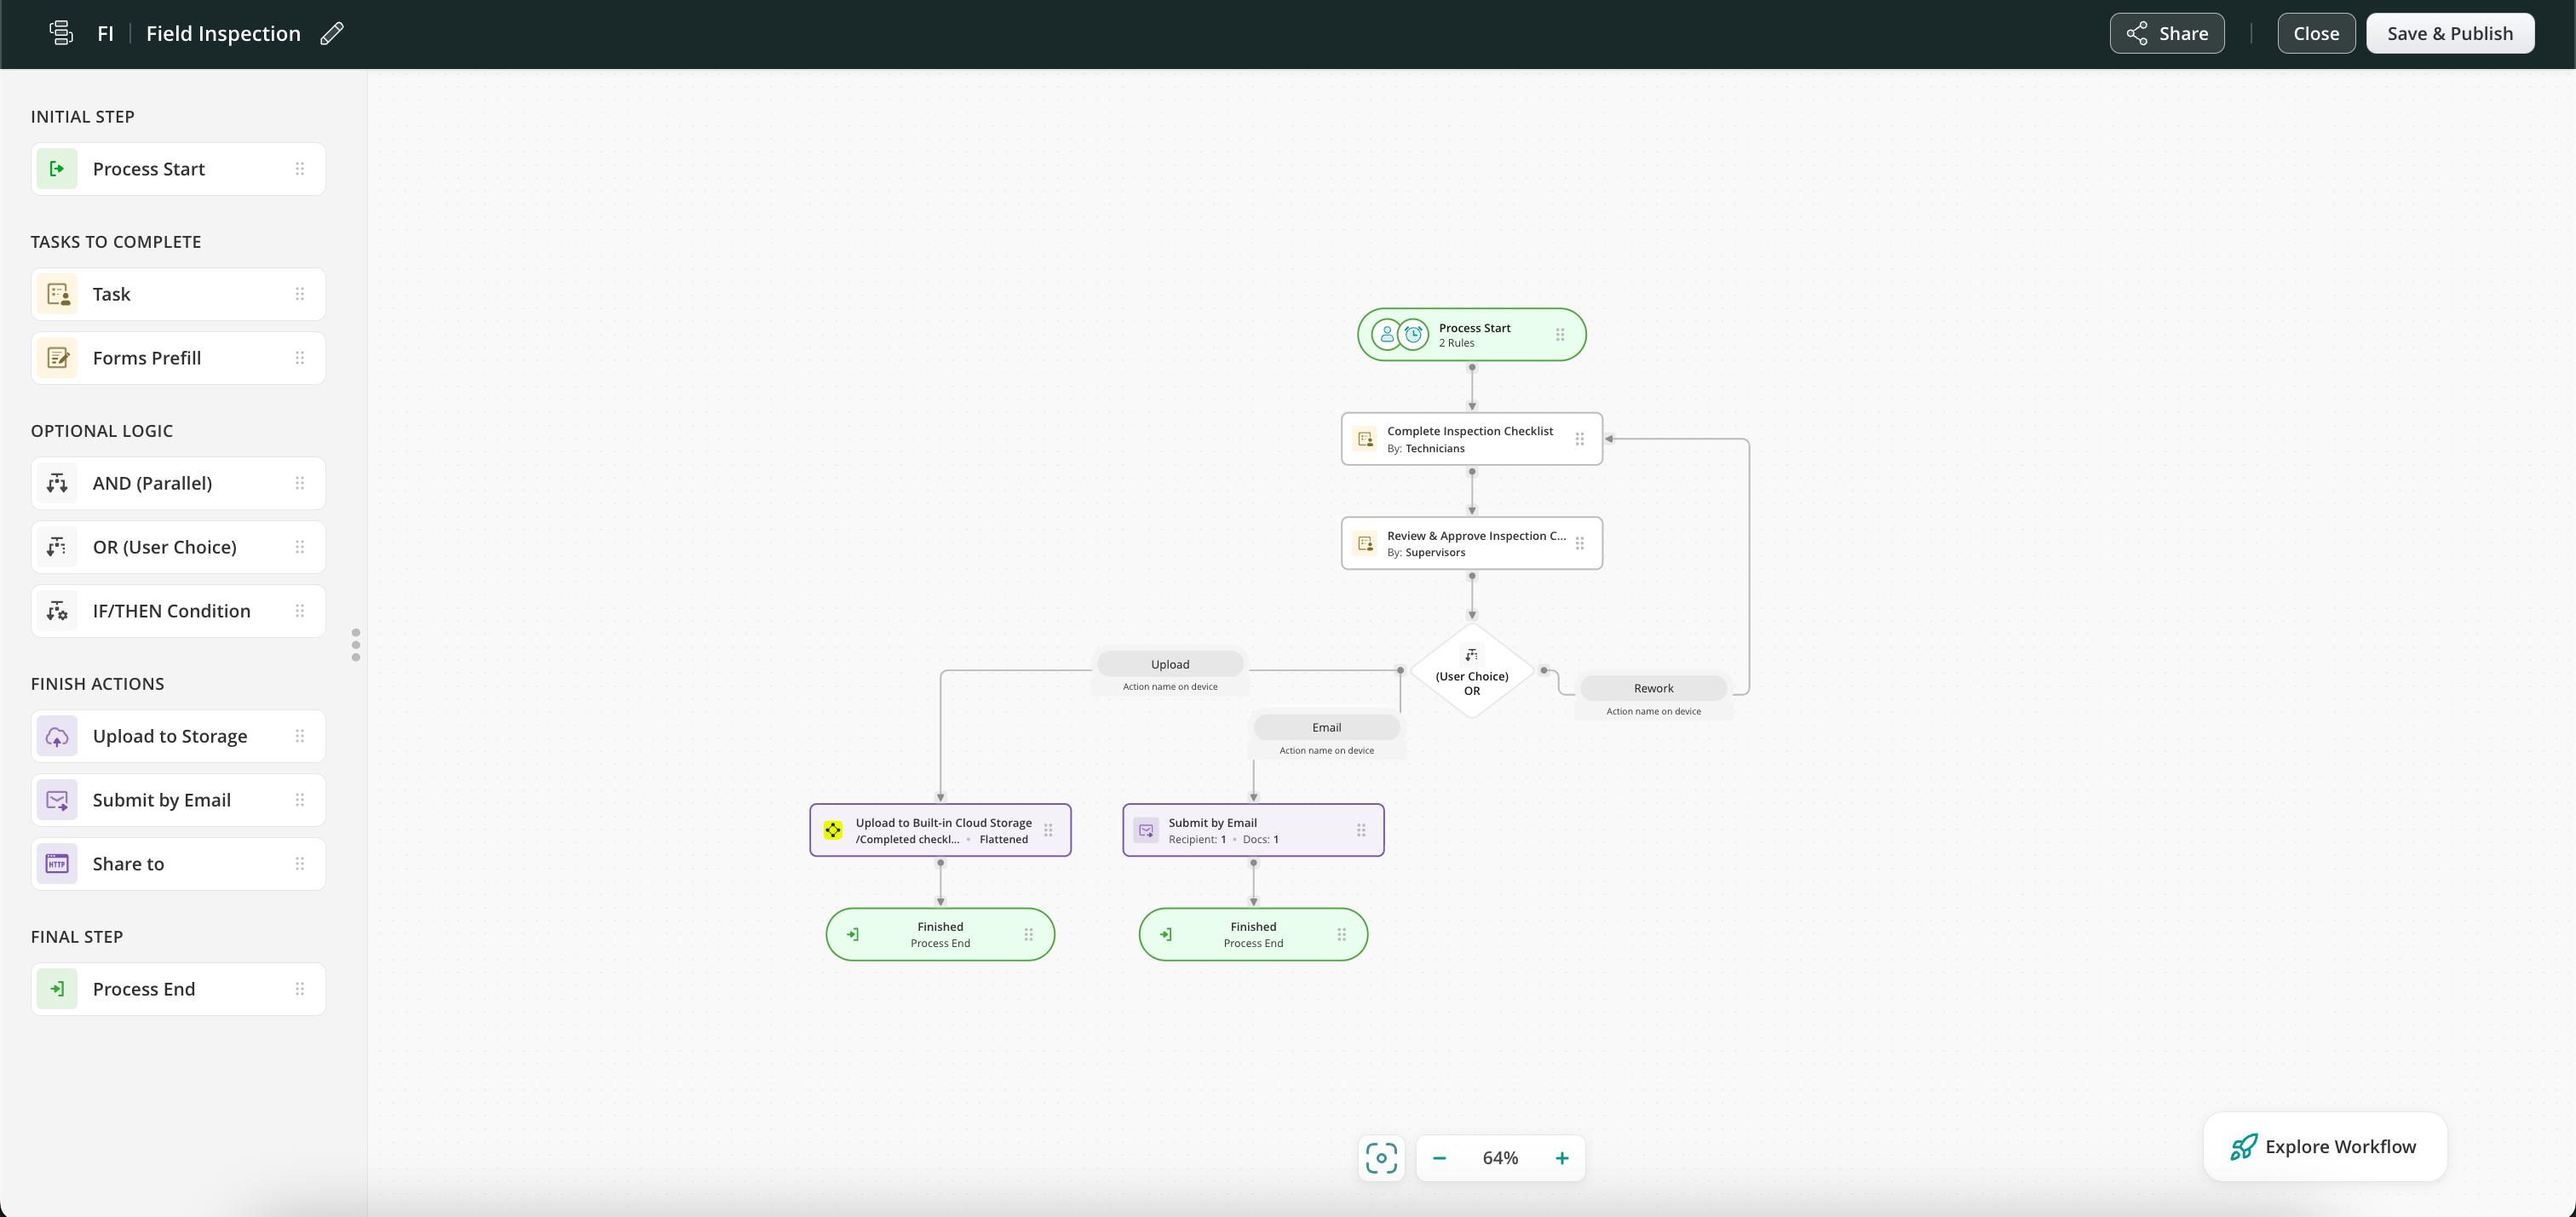Click the Process End sidebar icon
The width and height of the screenshot is (2576, 1217).
point(57,989)
